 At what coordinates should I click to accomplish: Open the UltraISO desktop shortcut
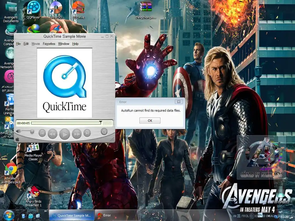point(56,10)
